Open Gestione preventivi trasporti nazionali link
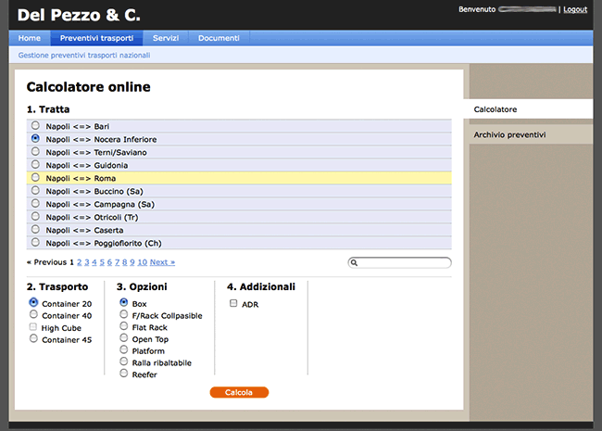Screen dimensions: 602x431 84,56
